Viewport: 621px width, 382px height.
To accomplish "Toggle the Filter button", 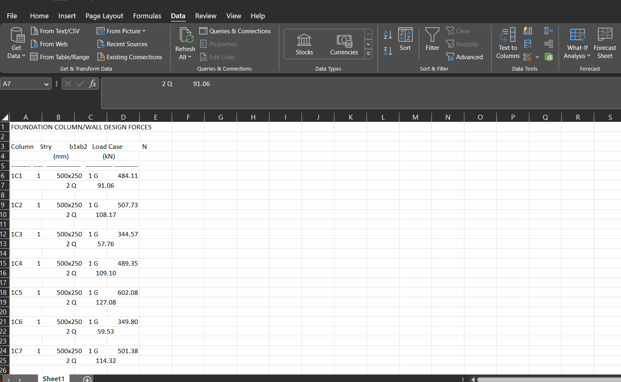I will coord(432,39).
